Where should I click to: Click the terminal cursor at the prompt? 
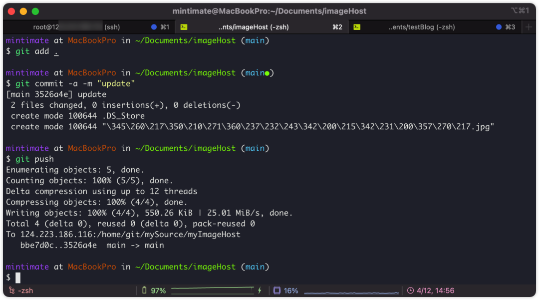18,278
